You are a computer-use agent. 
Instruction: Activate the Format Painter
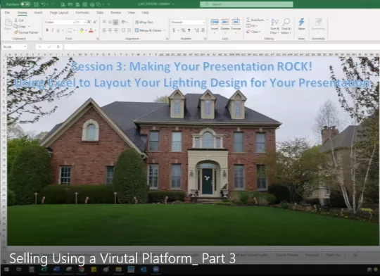pyautogui.click(x=26, y=32)
